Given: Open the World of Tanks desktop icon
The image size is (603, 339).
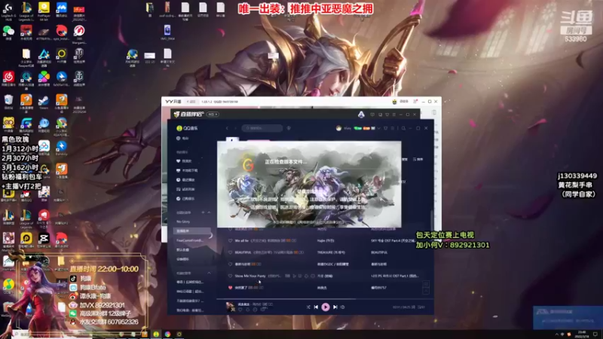Looking at the screenshot, I should [x=79, y=54].
